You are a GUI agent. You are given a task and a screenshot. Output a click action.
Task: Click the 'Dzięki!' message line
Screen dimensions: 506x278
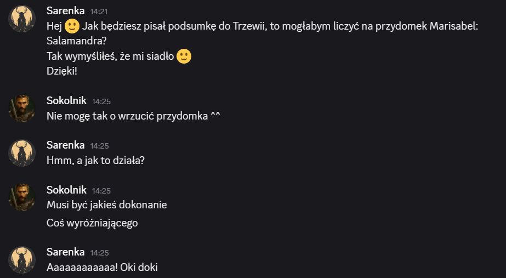coord(62,71)
